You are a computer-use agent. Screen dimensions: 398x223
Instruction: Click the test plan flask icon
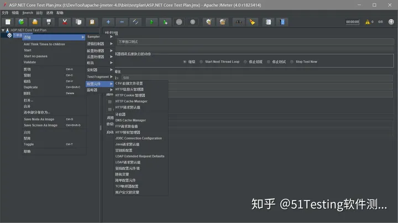point(7,30)
